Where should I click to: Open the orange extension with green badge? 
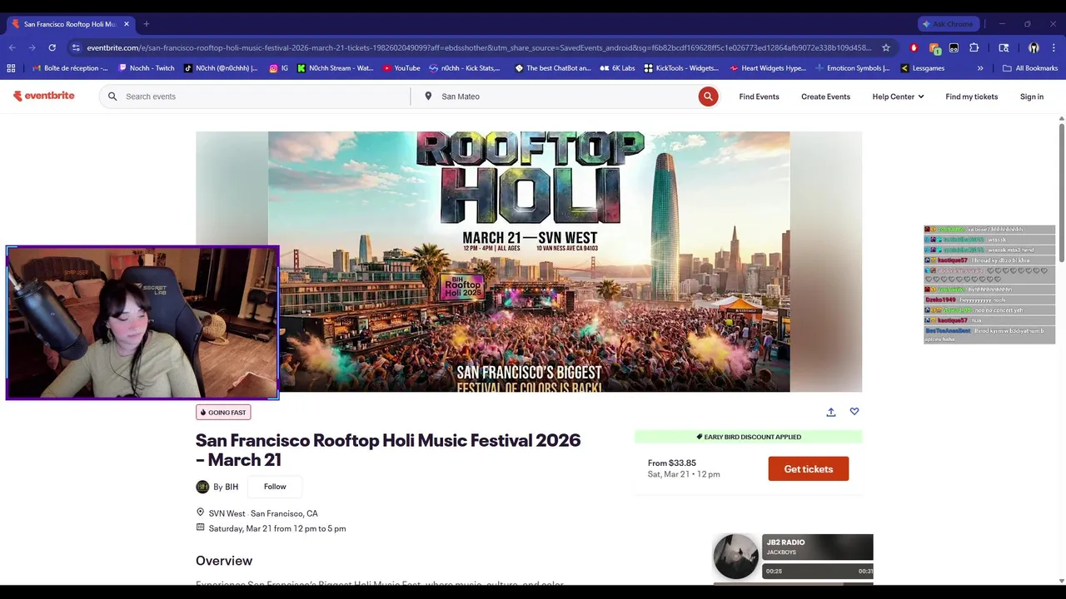coord(934,48)
